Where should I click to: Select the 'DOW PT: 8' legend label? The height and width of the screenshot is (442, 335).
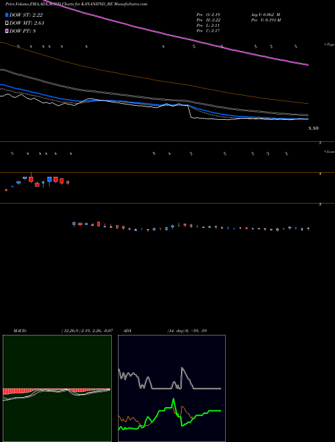point(23,31)
